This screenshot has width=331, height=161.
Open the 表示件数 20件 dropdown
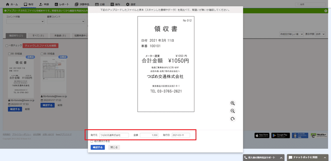click(320, 34)
